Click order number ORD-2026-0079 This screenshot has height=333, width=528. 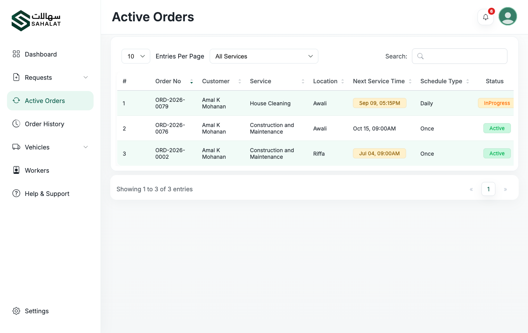click(x=170, y=103)
